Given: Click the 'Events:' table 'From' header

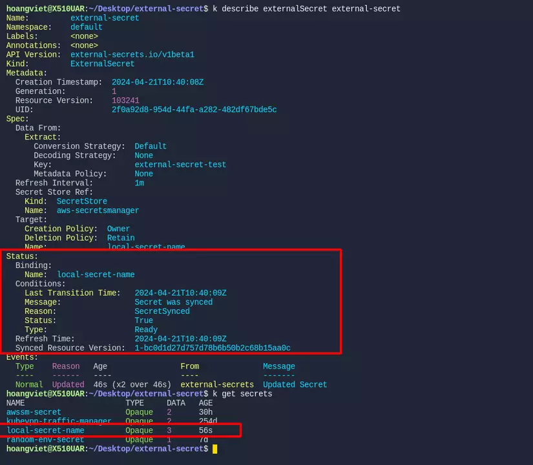Looking at the screenshot, I should click(x=190, y=366).
